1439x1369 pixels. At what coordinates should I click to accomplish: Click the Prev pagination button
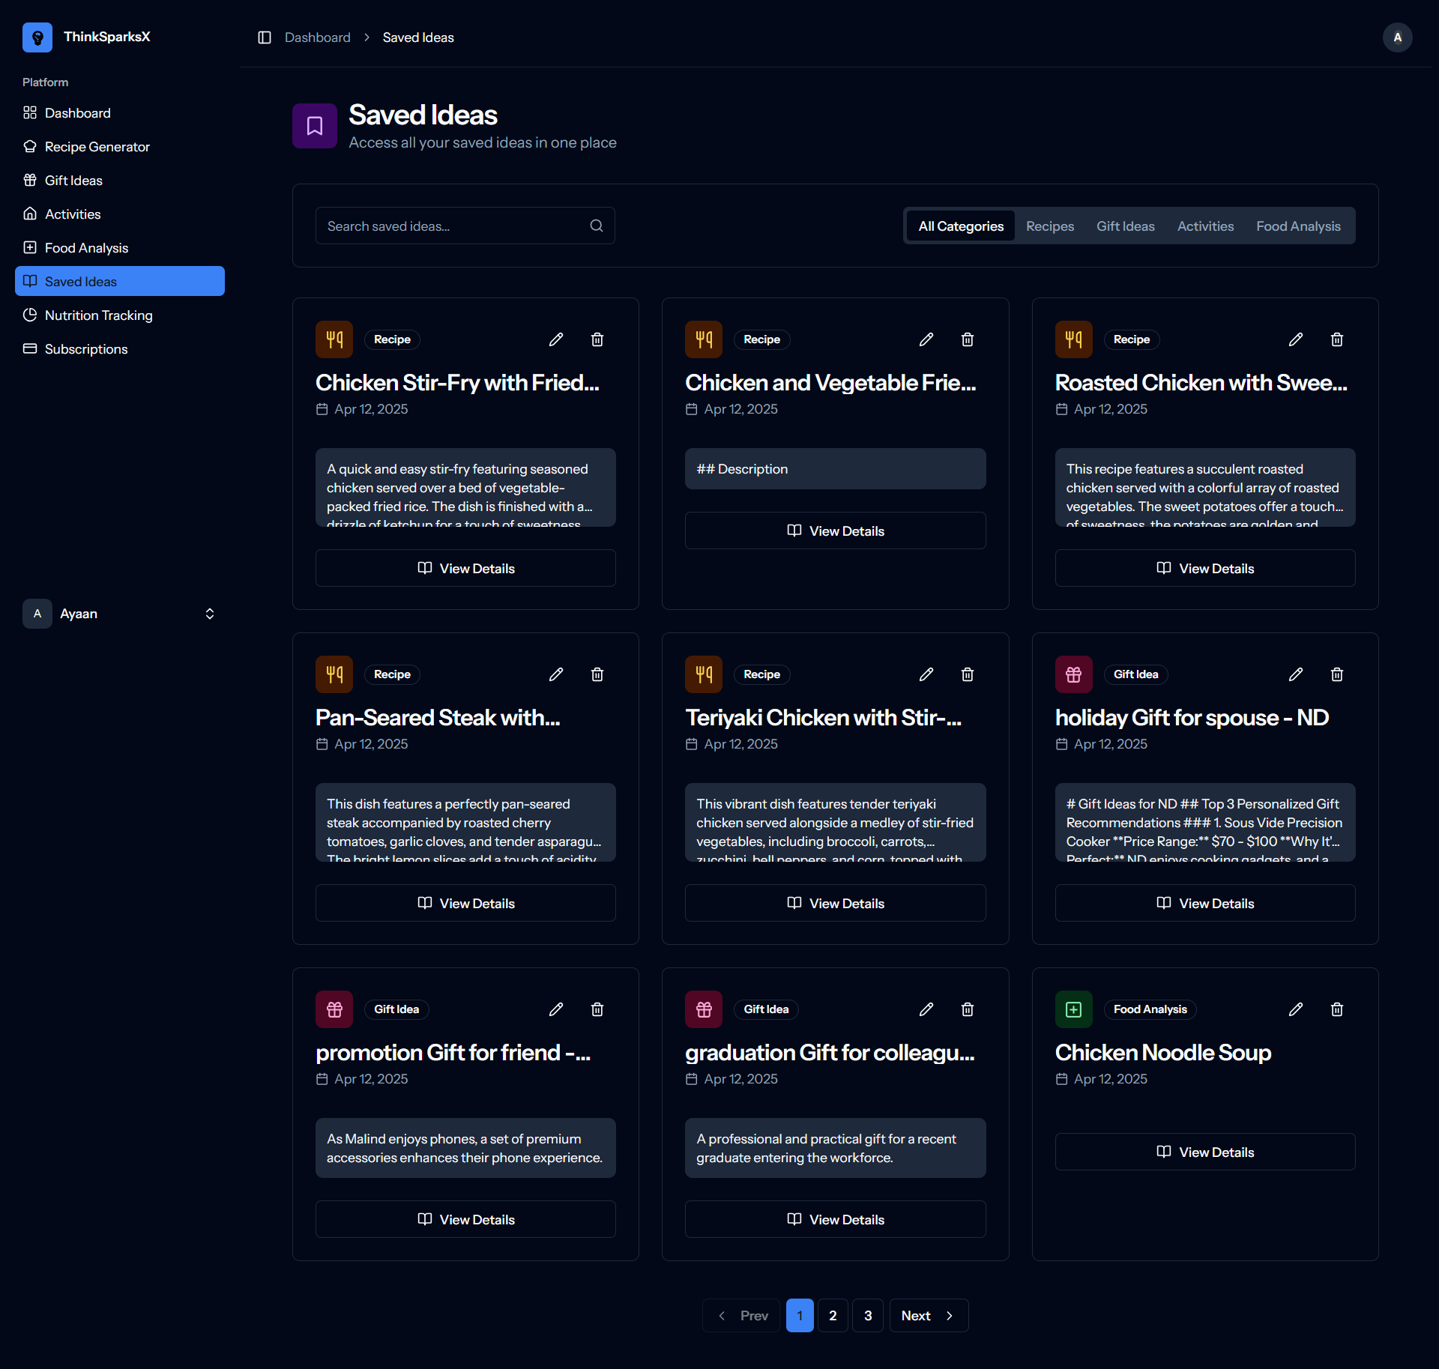pyautogui.click(x=742, y=1316)
